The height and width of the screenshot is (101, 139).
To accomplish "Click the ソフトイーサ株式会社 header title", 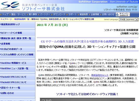I will pyautogui.click(x=43, y=9).
